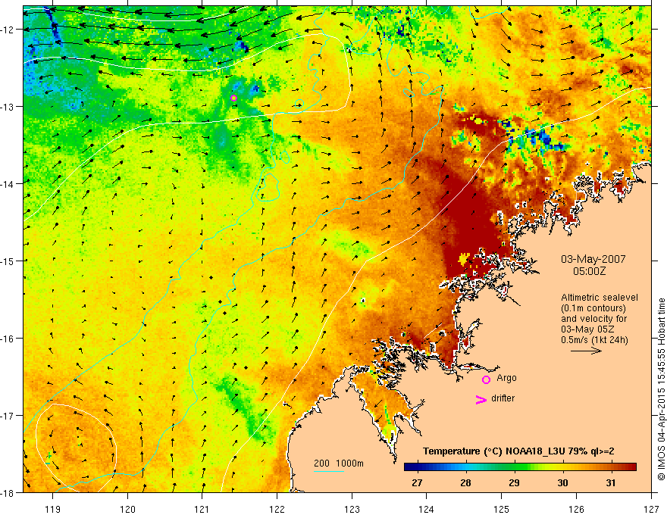Click the '03-May 05Z' legend line
This screenshot has height=515, width=667.
pos(587,329)
